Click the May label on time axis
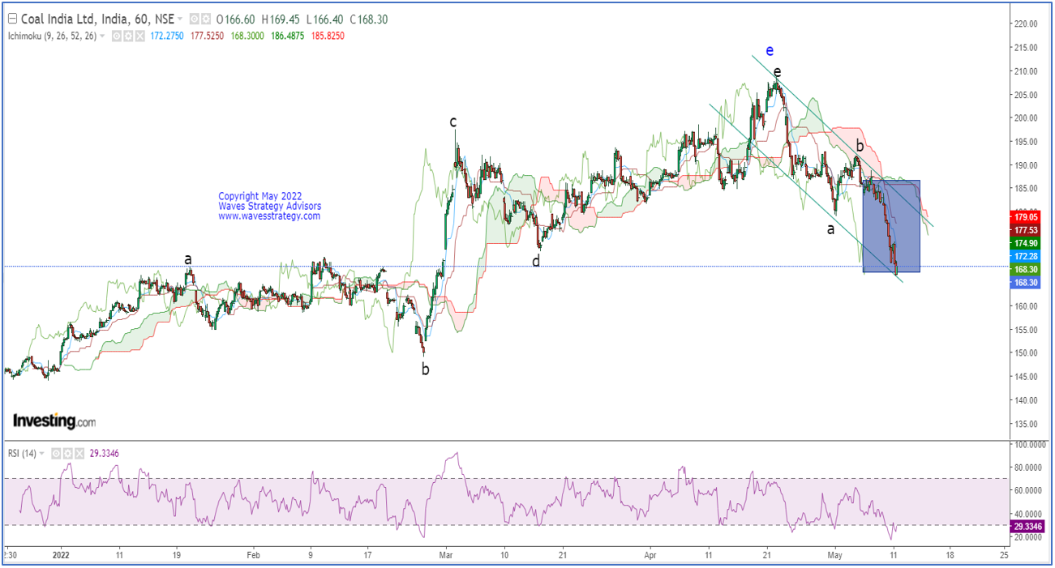This screenshot has width=1055, height=568. tap(835, 556)
